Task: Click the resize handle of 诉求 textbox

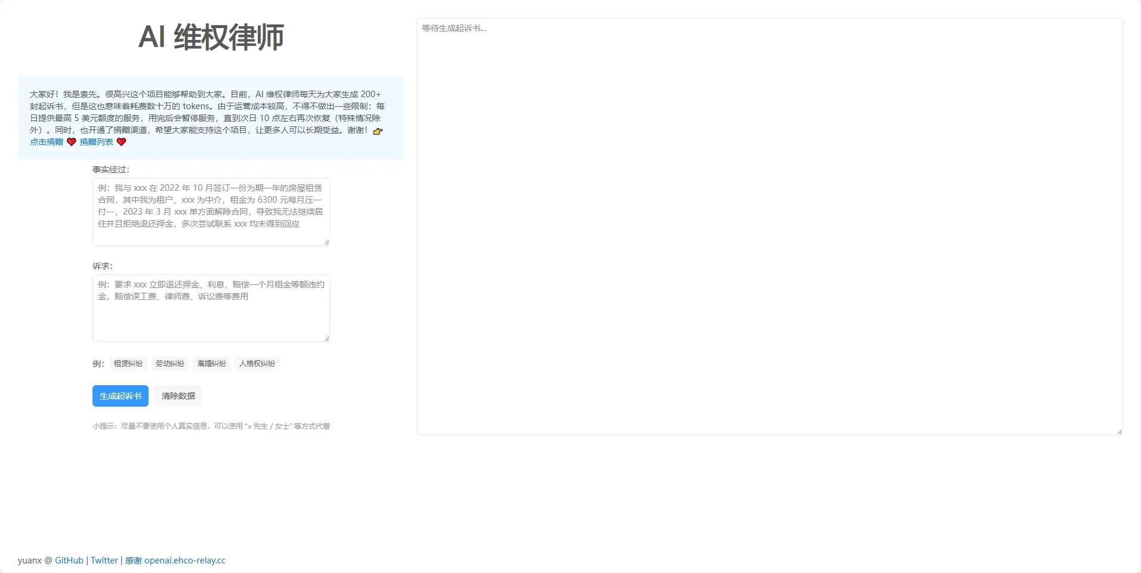Action: 326,339
